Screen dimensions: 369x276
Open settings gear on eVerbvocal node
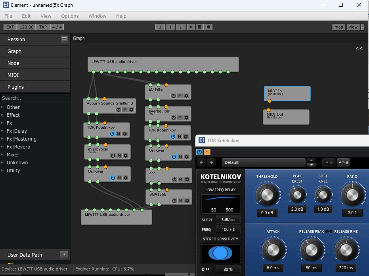126,156
